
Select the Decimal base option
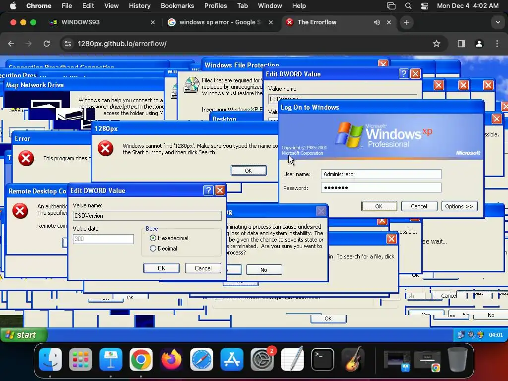[163, 249]
